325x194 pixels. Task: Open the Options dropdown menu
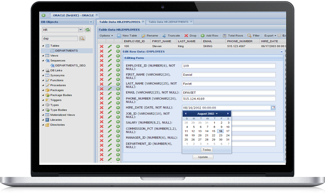click(106, 36)
